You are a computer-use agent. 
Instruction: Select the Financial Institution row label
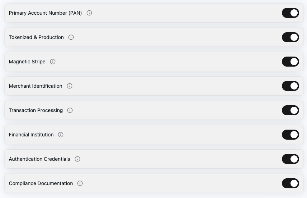pos(31,135)
